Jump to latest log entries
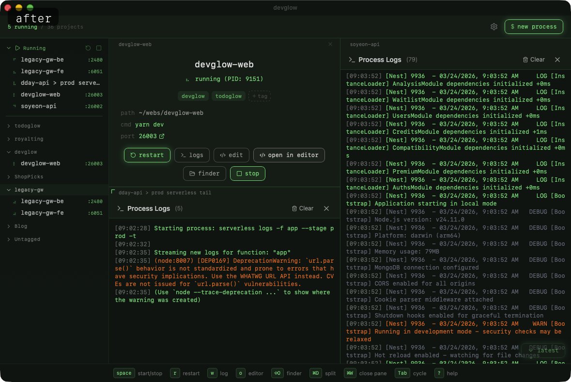 click(543, 350)
